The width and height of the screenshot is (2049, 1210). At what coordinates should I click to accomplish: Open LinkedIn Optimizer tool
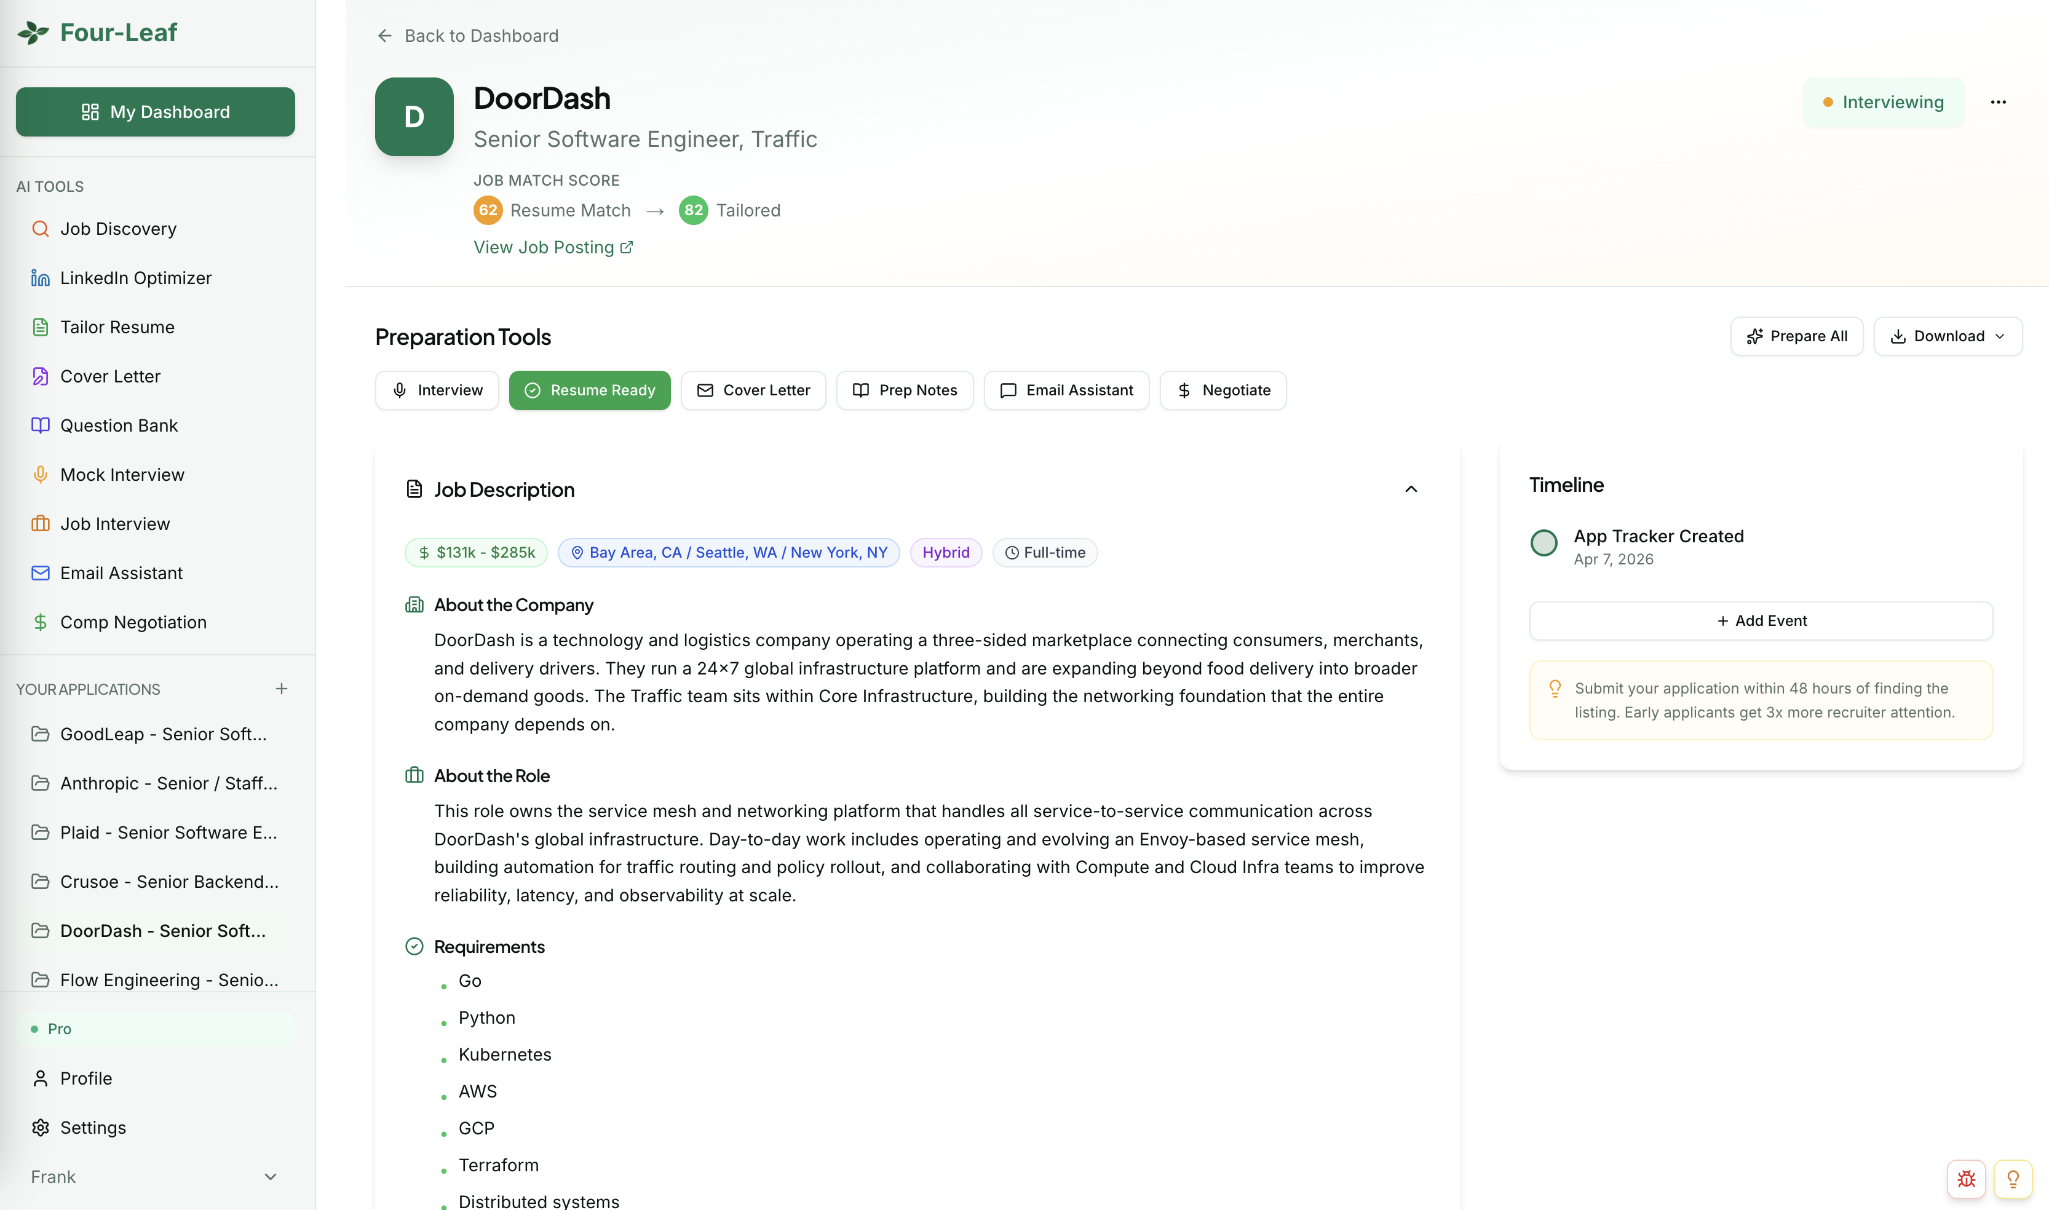click(x=135, y=278)
